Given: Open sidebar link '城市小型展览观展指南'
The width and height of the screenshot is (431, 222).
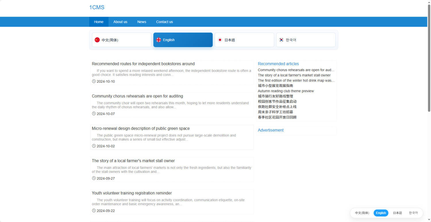Looking at the screenshot, I should 276,86.
